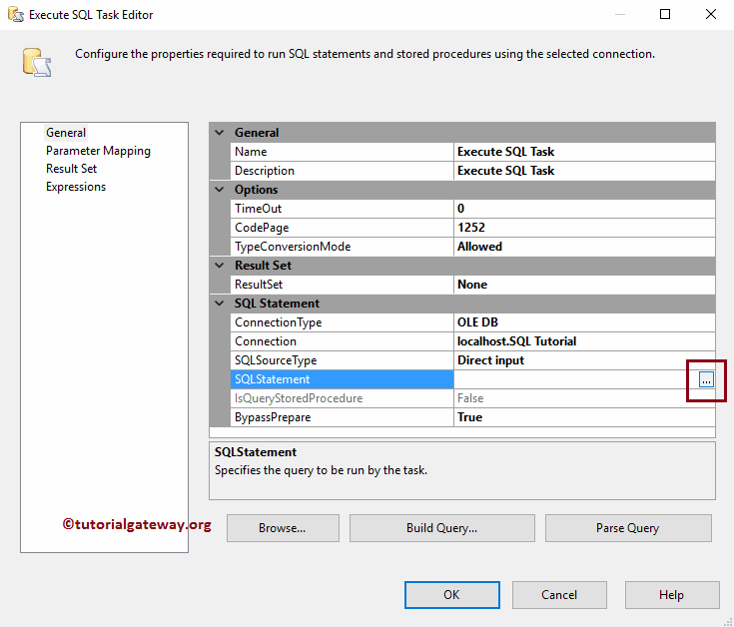
Task: Select the General page in left list
Action: tap(66, 133)
